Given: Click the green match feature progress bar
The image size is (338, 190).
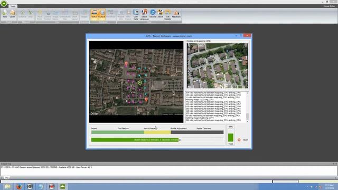Looking at the screenshot, I should click(135, 140).
